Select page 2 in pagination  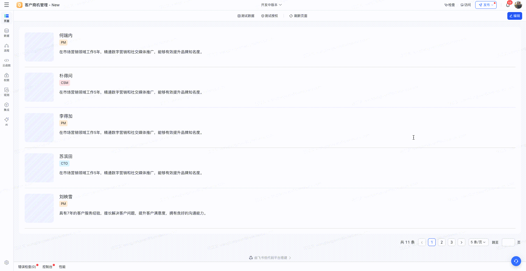coord(442,242)
